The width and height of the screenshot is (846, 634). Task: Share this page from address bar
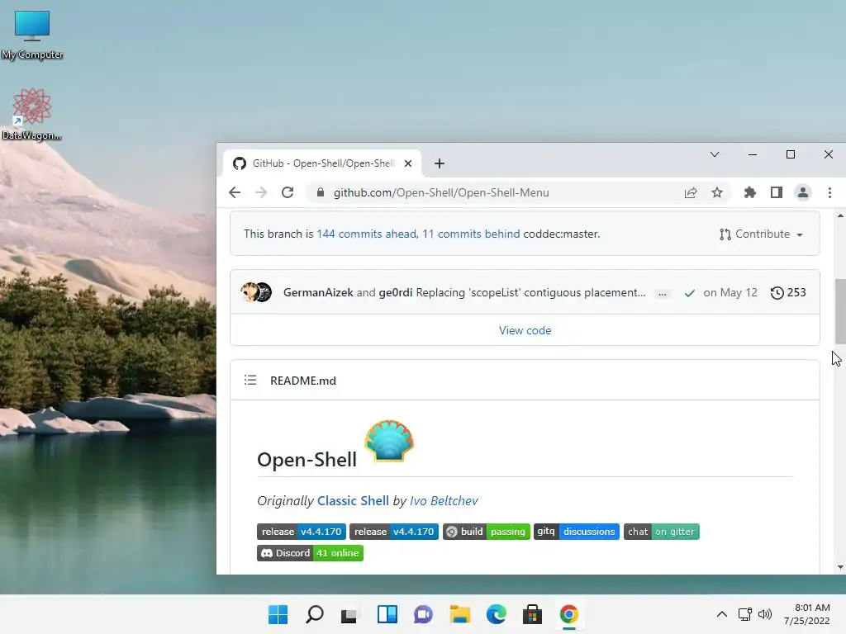pyautogui.click(x=691, y=192)
